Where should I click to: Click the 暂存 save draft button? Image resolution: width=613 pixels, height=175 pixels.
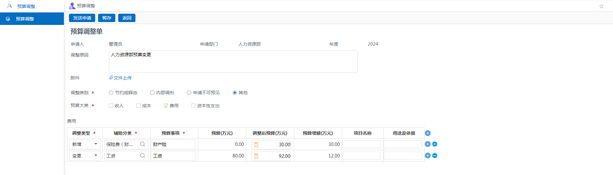tap(107, 18)
